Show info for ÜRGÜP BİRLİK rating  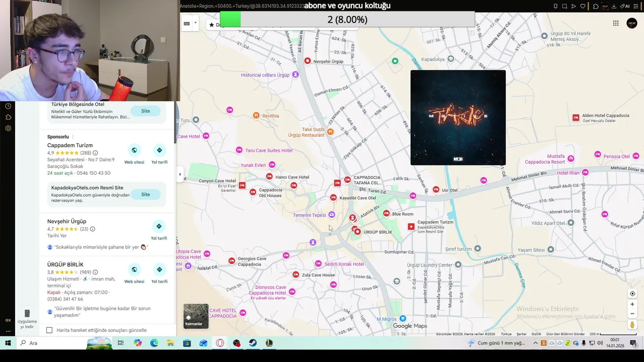tap(95, 273)
